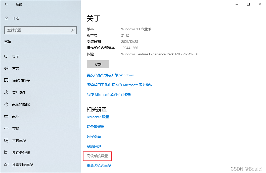Open the 存储 settings page
The image size is (266, 173).
point(16,129)
